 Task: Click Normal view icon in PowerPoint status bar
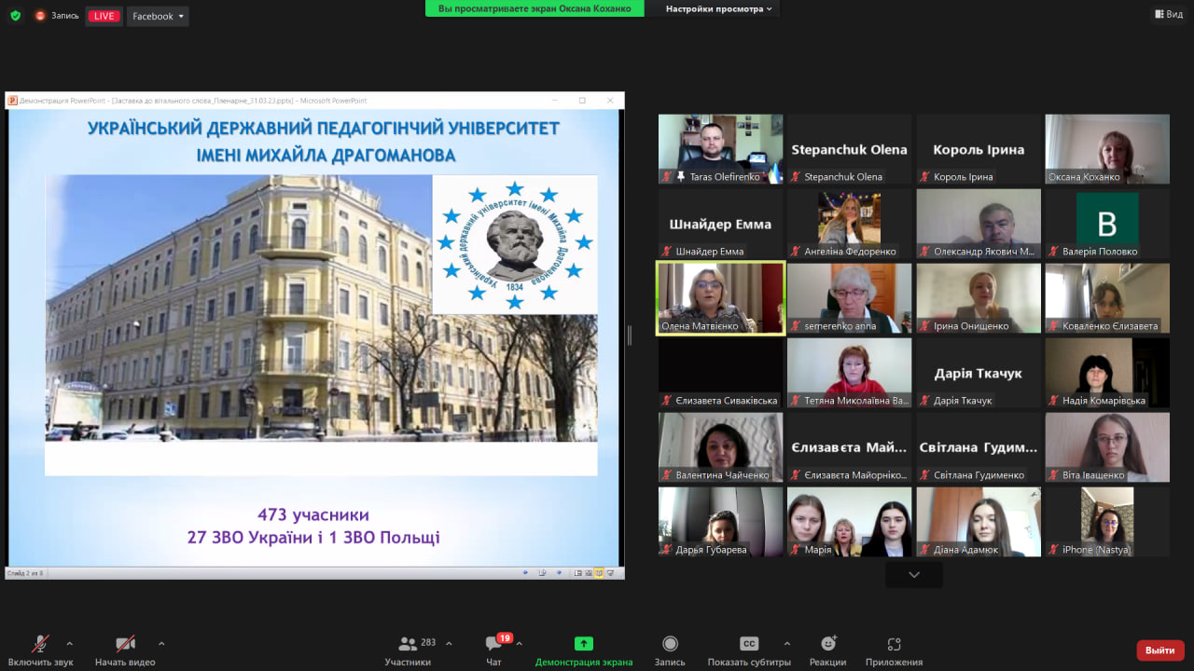click(579, 573)
